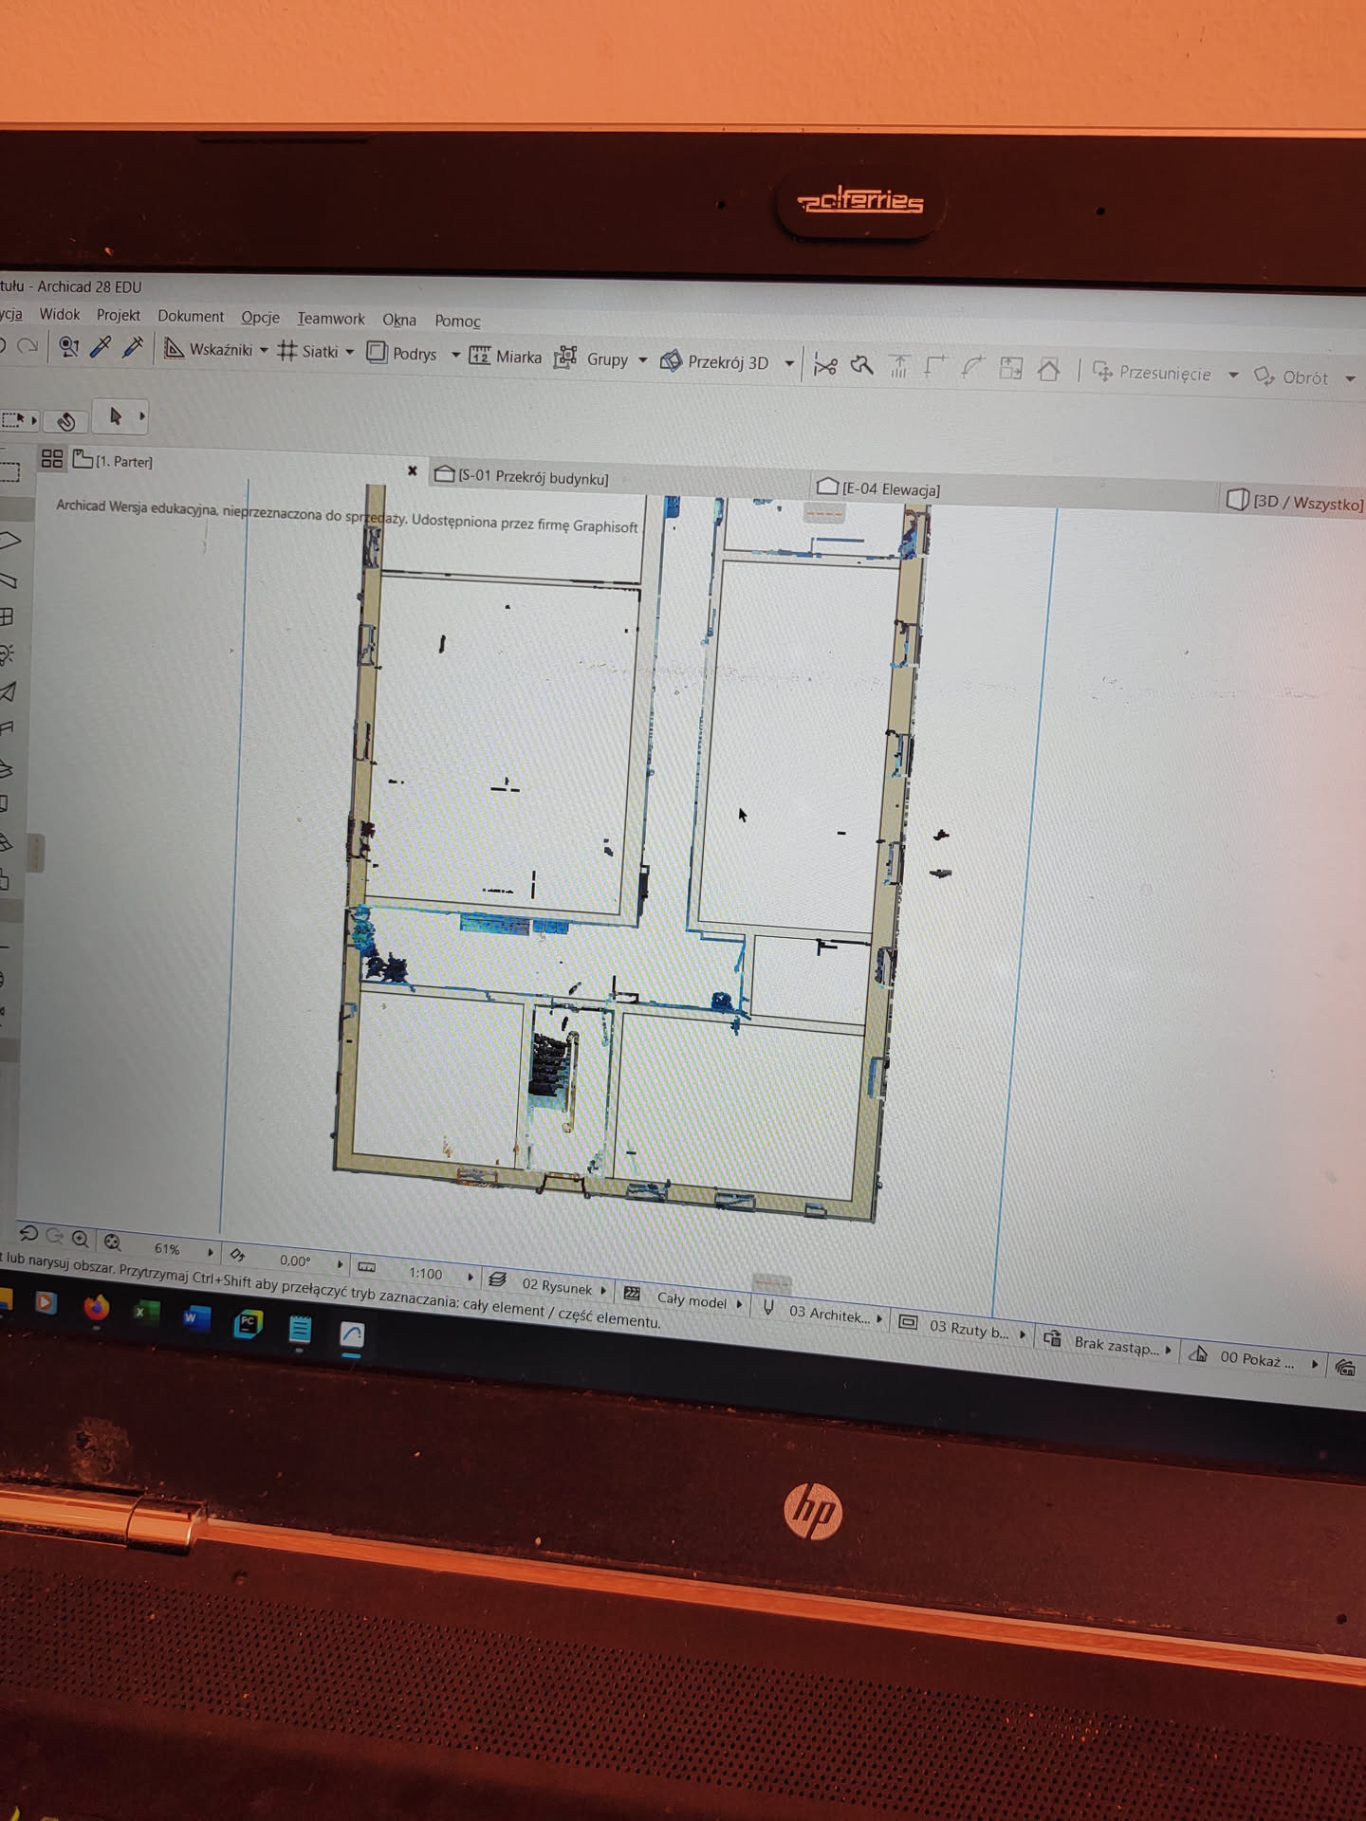The height and width of the screenshot is (1821, 1366).
Task: Click the Wskaźniki guide lines icon
Action: 174,349
